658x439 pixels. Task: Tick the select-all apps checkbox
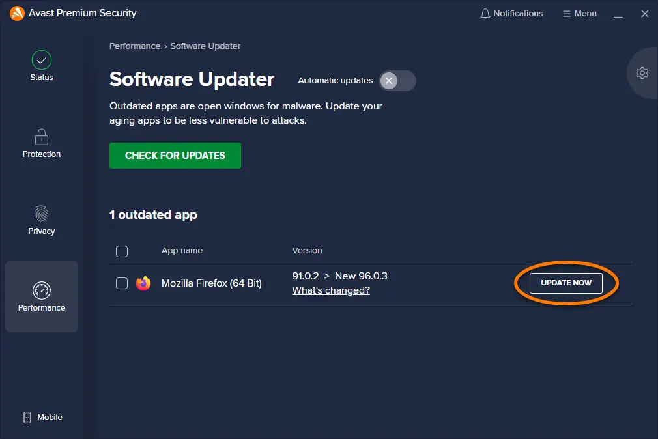click(122, 251)
